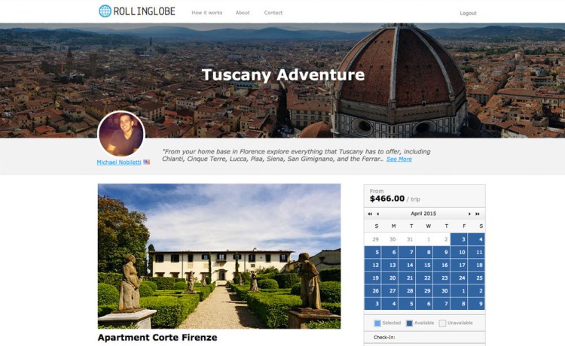Viewport: 565px width, 346px height.
Task: Advance to next month arrow in calendar
Action: pos(469,214)
